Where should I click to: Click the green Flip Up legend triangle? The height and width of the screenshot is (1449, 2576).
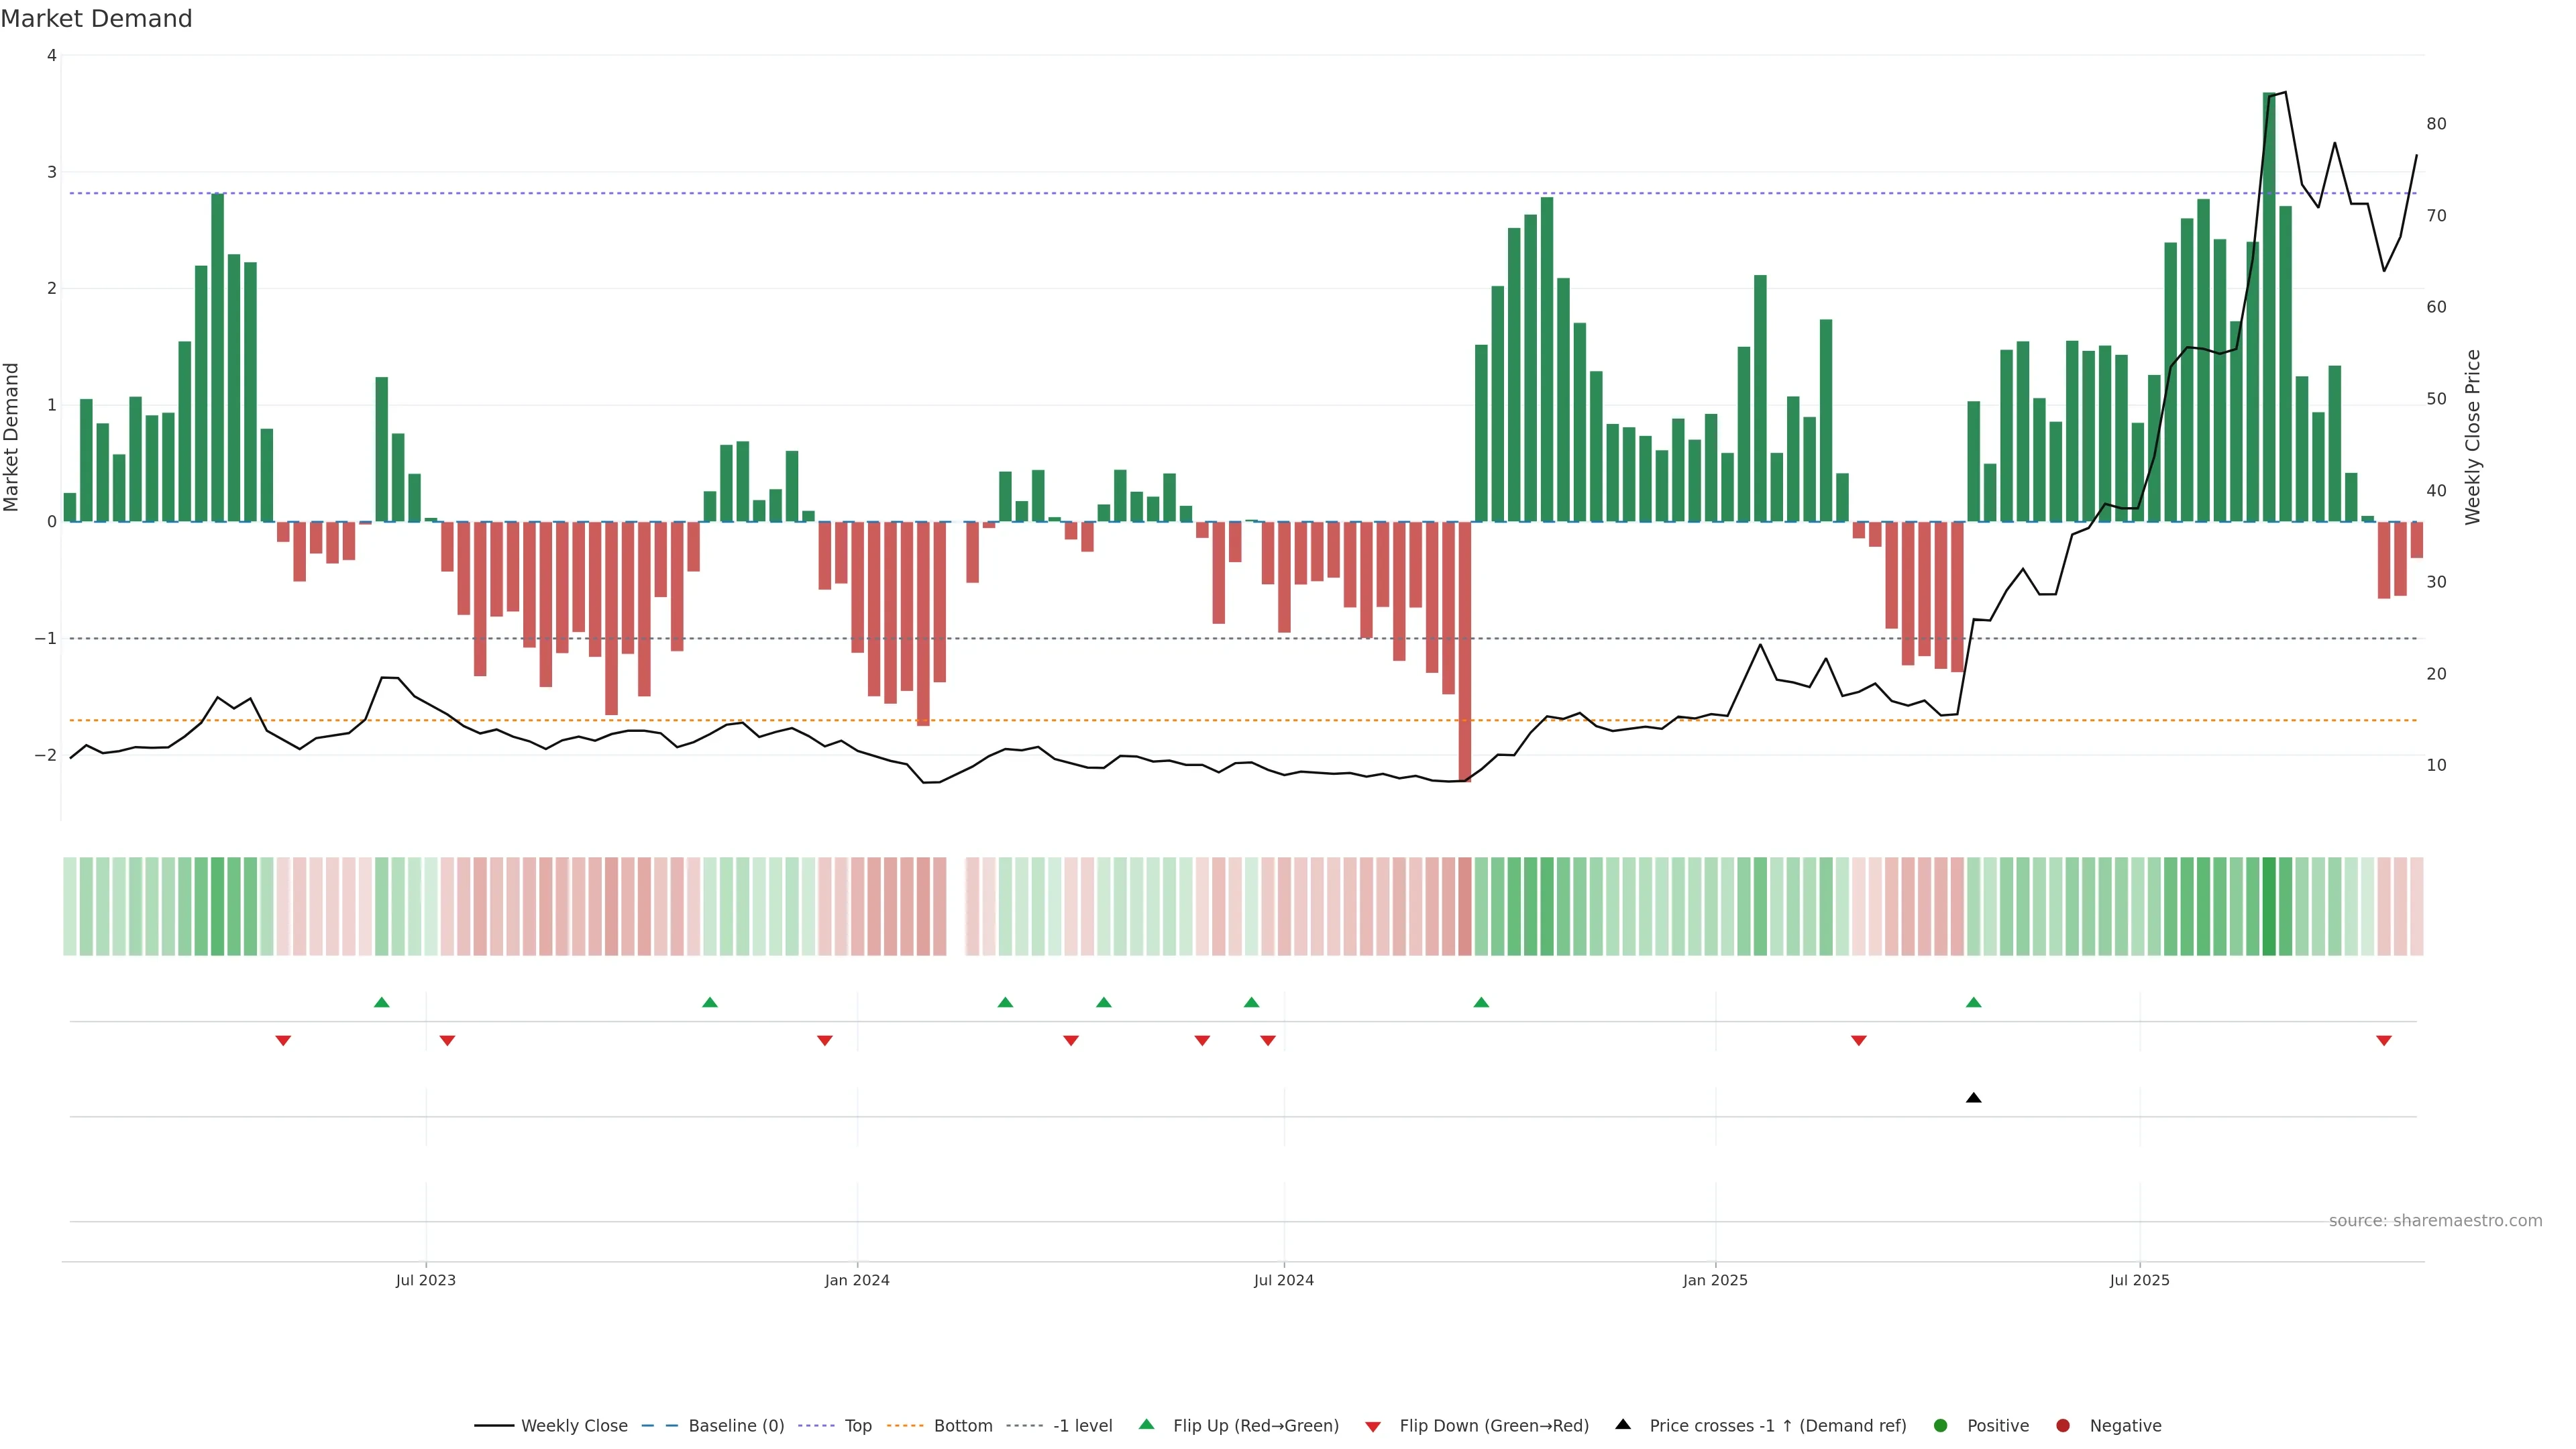(1147, 1424)
